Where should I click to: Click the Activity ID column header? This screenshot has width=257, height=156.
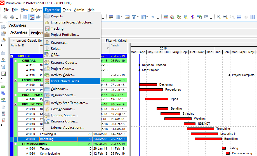coord(24,48)
